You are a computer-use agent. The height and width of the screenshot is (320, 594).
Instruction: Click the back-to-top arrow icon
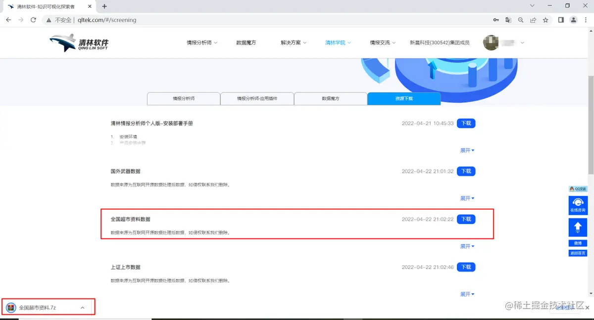pos(578,227)
